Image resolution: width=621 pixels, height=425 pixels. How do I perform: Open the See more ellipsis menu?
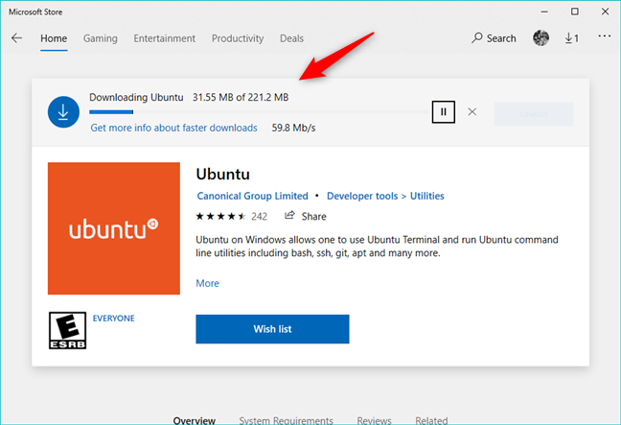click(x=605, y=36)
